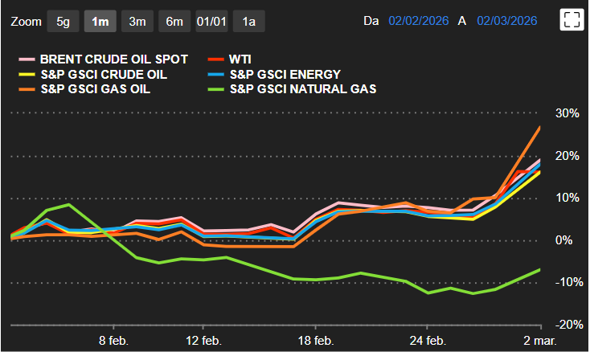This screenshot has width=590, height=352.
Task: Set zoom range to 5g
Action: 63,22
